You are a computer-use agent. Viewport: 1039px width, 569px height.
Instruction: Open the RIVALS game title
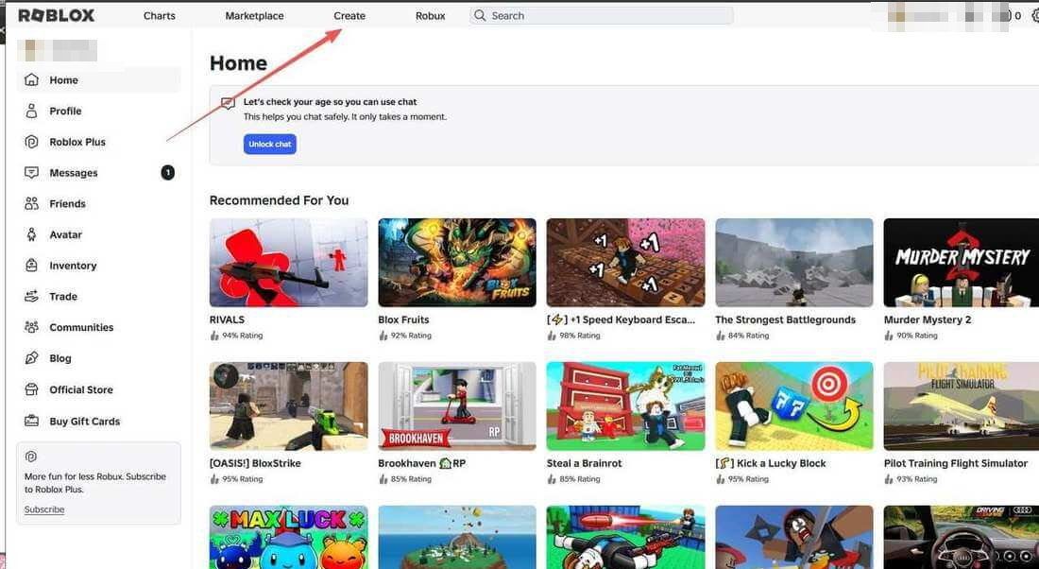click(228, 319)
